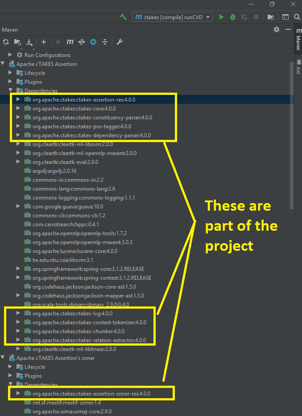Select org.apache.ctakes:ctakes-lvg:4.0.0
Image resolution: width=302 pixels, height=416 pixels.
click(x=73, y=314)
